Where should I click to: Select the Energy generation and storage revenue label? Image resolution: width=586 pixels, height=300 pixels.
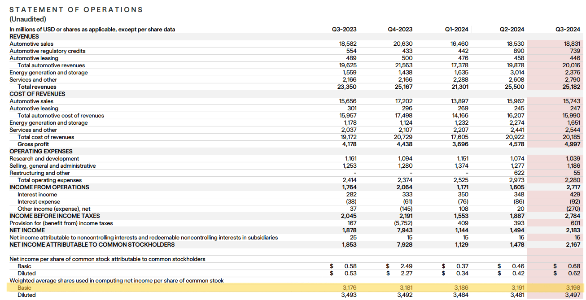coord(48,73)
